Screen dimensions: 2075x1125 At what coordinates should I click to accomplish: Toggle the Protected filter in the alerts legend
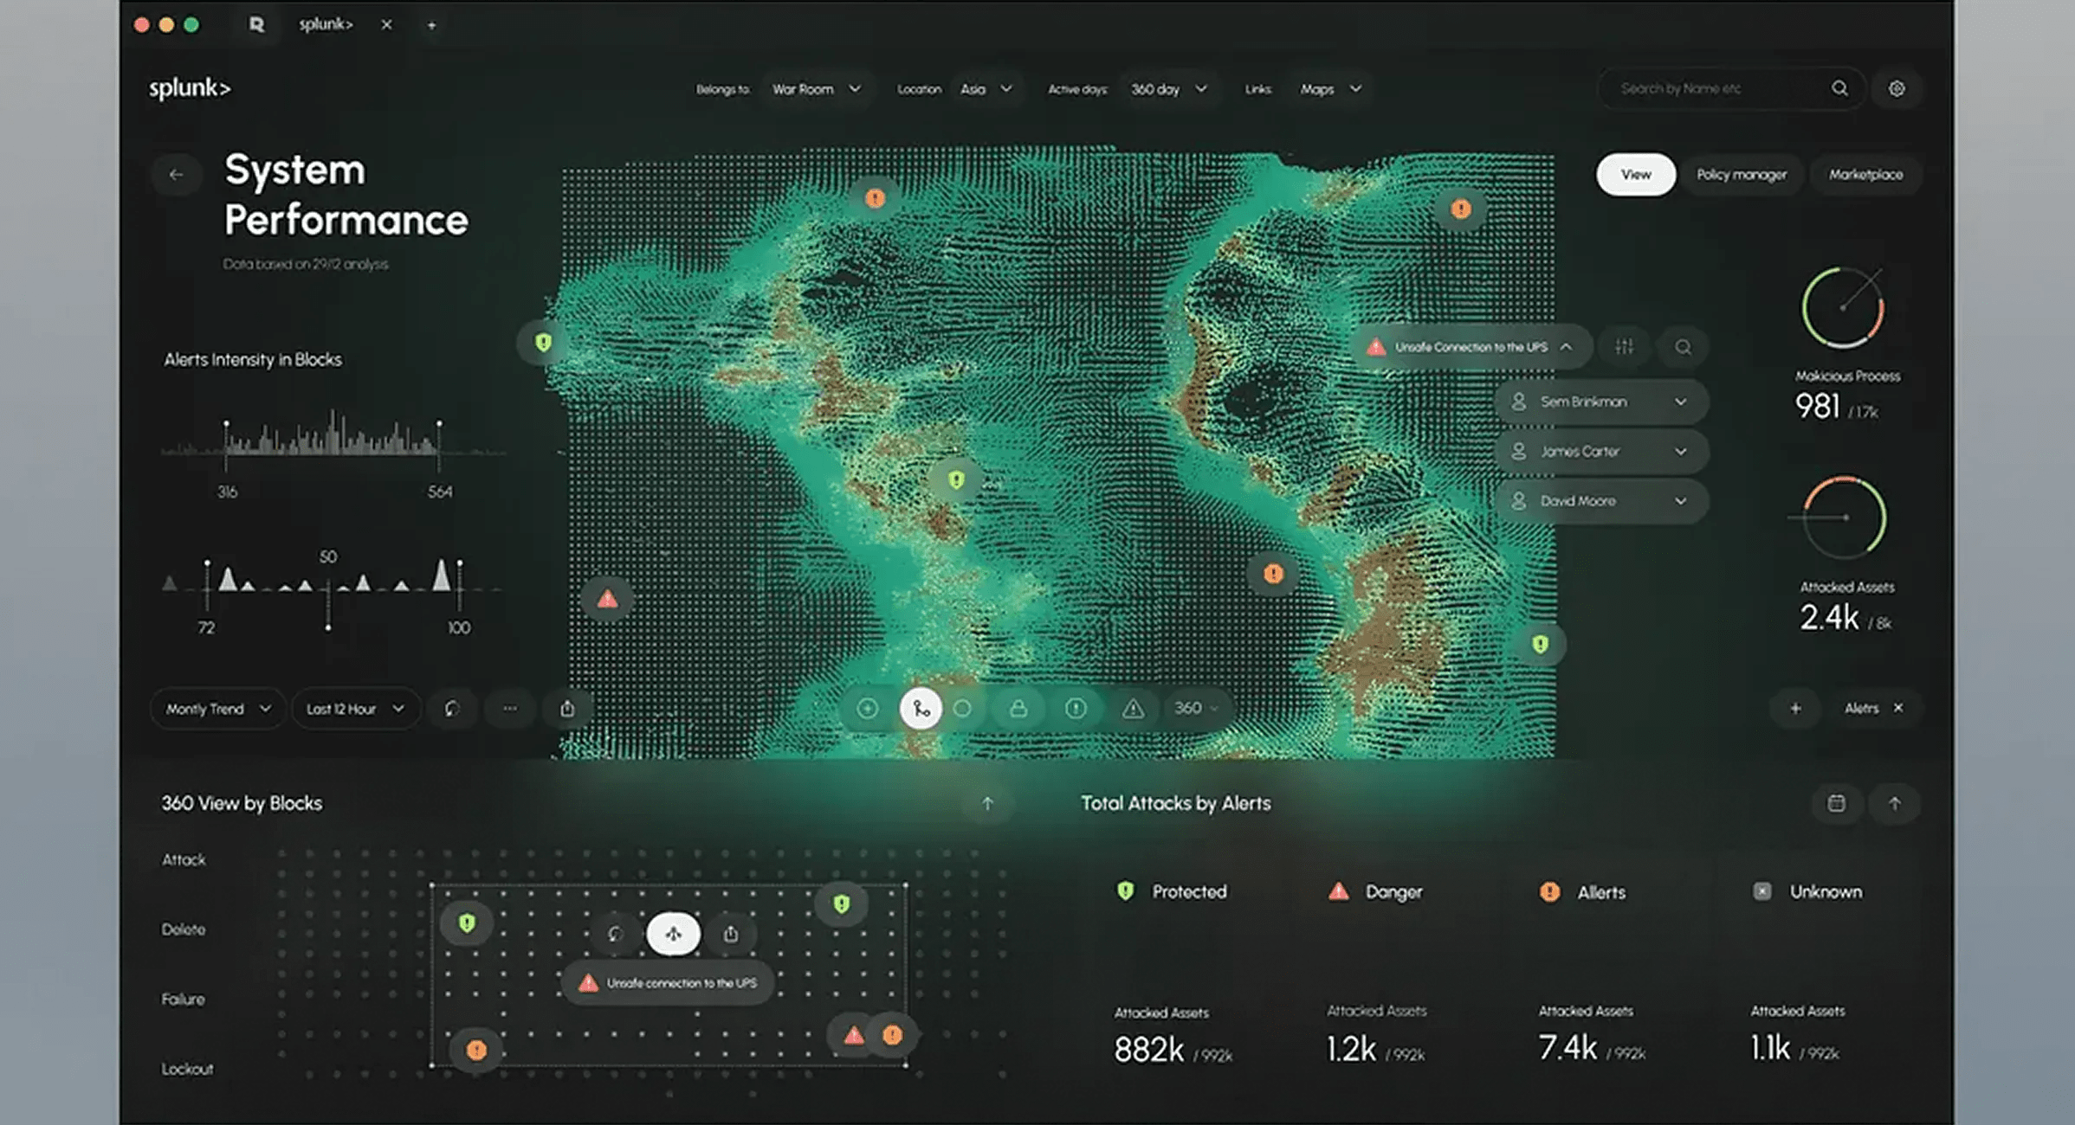click(x=1173, y=892)
